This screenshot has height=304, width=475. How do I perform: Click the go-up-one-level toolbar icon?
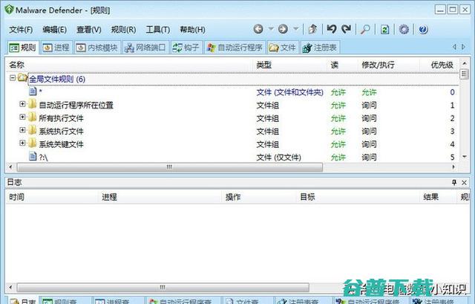point(312,29)
